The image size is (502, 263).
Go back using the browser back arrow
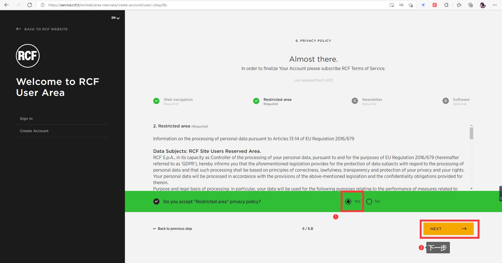[7, 5]
